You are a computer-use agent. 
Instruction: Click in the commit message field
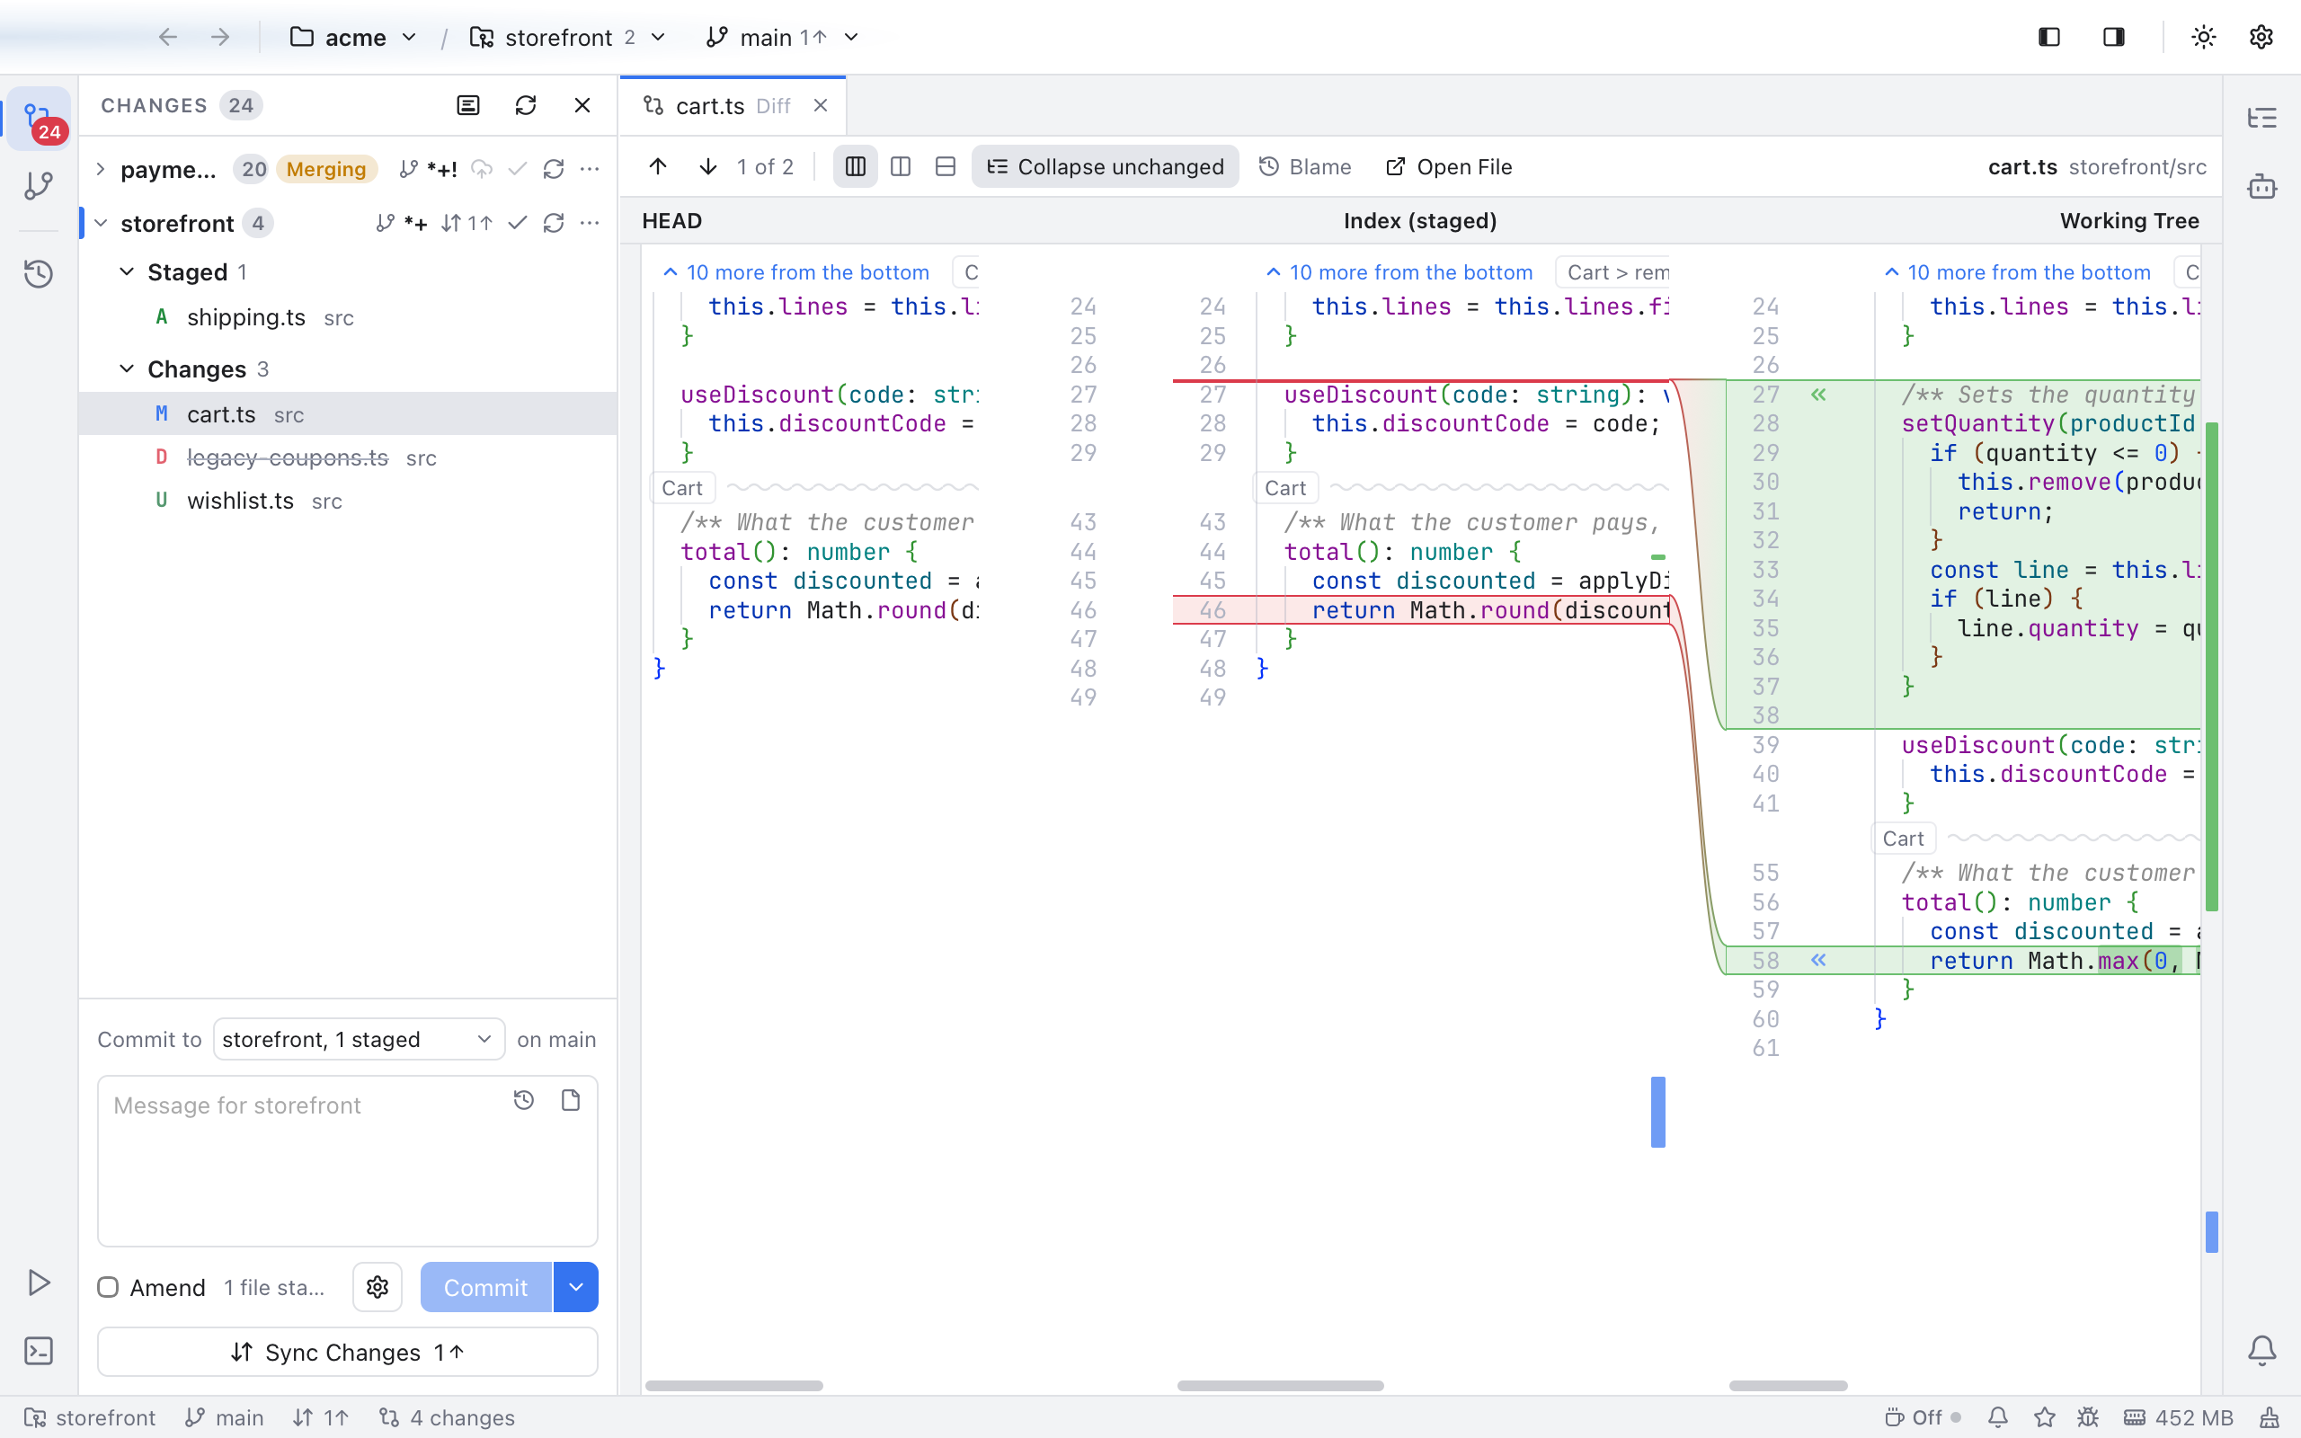(x=348, y=1160)
